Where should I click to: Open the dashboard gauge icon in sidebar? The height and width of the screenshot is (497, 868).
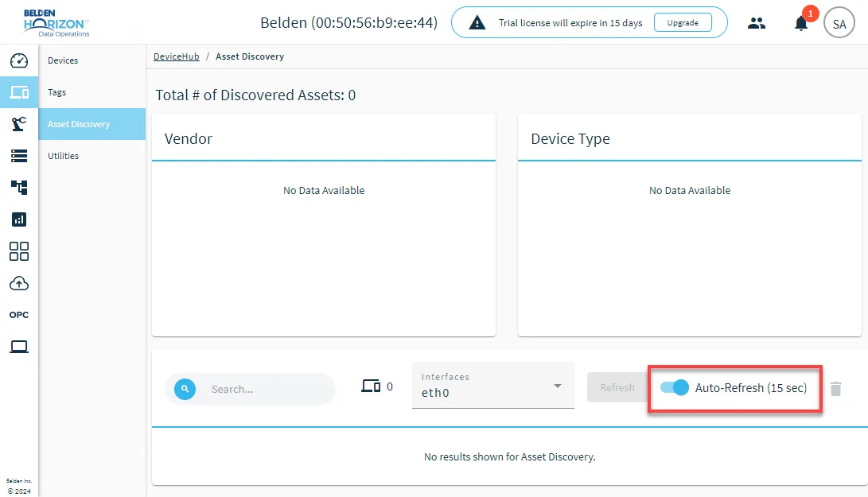point(19,60)
